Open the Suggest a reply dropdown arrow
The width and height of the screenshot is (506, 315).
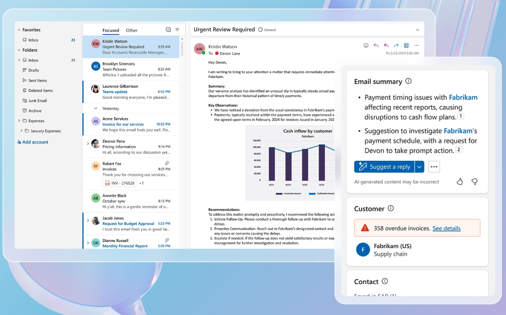pyautogui.click(x=419, y=167)
